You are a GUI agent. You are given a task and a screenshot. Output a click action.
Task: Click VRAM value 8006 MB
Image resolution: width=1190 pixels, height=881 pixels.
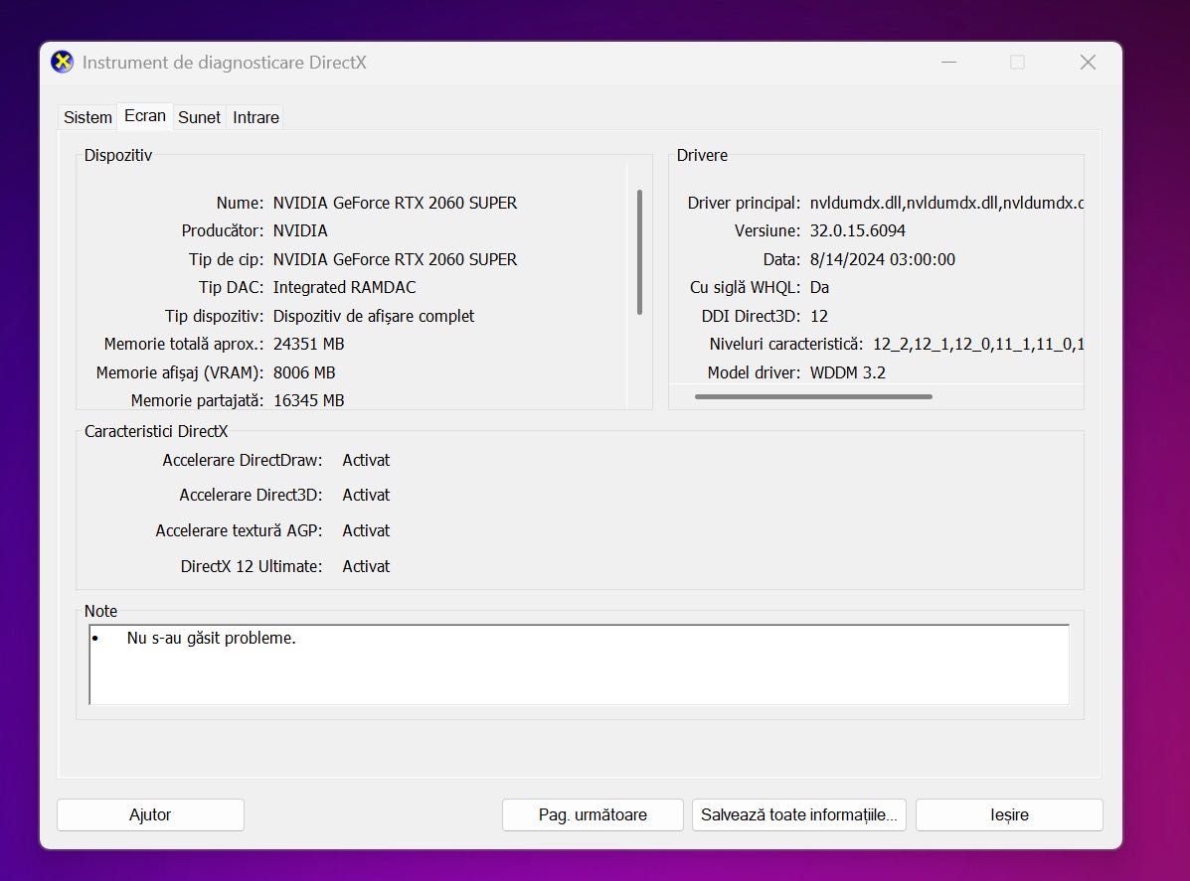(304, 373)
